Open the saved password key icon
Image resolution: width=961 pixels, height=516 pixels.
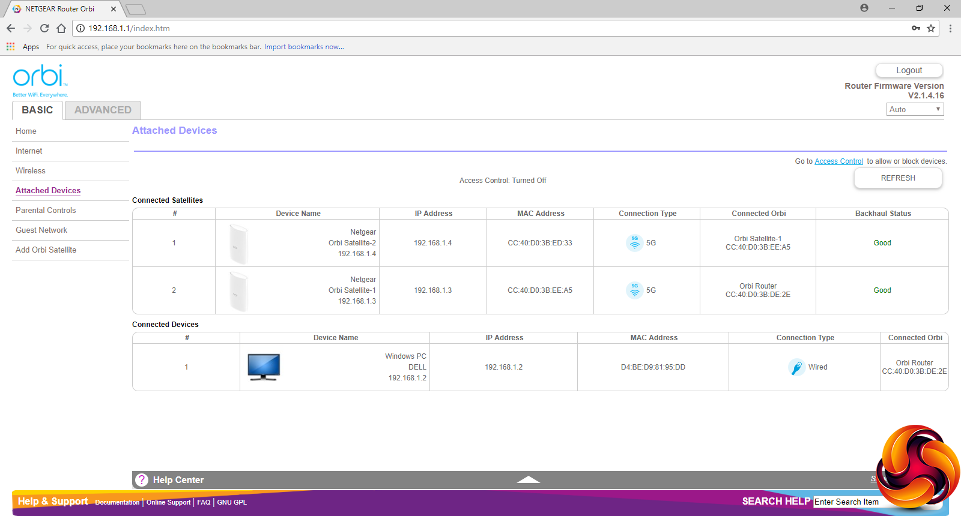coord(915,28)
